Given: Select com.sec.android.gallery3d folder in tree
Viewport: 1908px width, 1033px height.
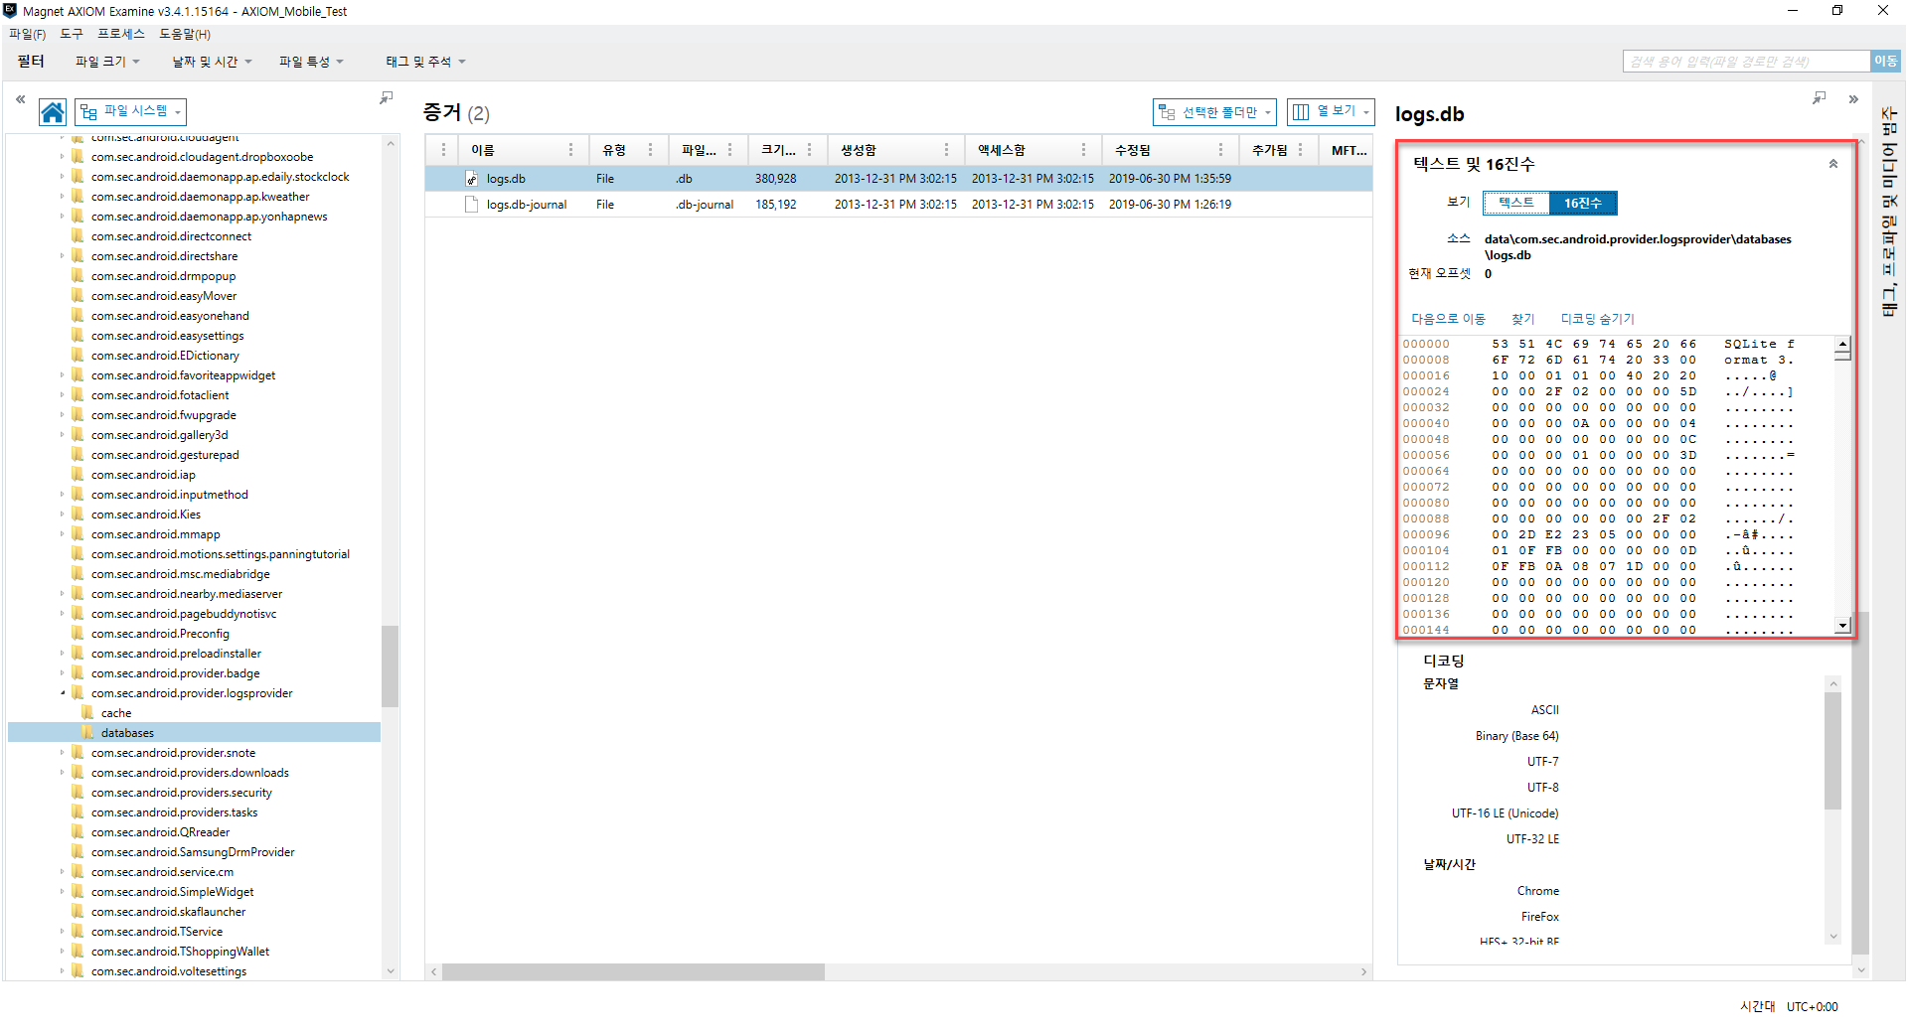Looking at the screenshot, I should [x=159, y=435].
